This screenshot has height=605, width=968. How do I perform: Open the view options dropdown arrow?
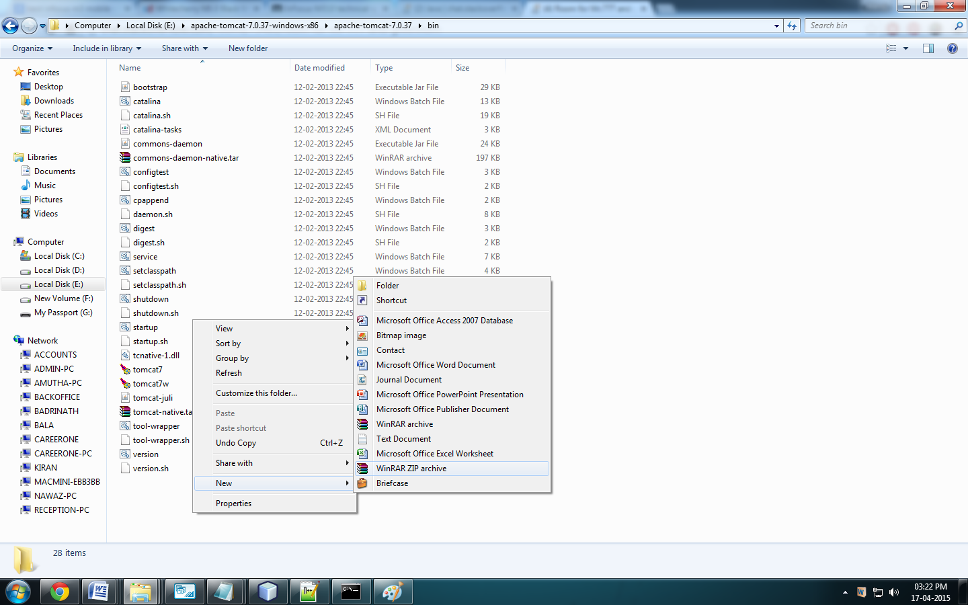[x=905, y=48]
